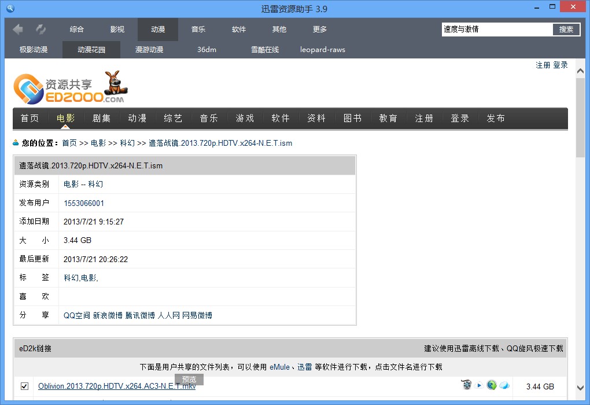Click the 科幻 breadcrumb link
590x405 pixels.
(x=127, y=143)
